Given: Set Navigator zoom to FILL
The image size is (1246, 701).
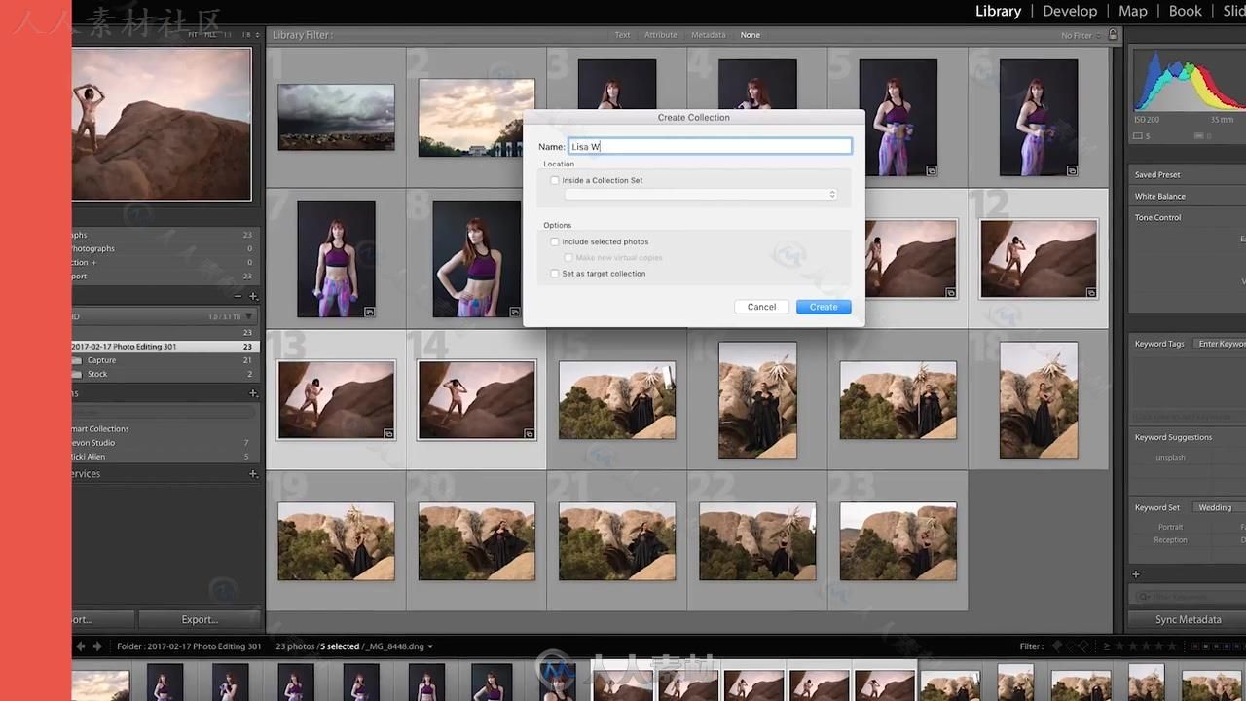Looking at the screenshot, I should coord(209,34).
